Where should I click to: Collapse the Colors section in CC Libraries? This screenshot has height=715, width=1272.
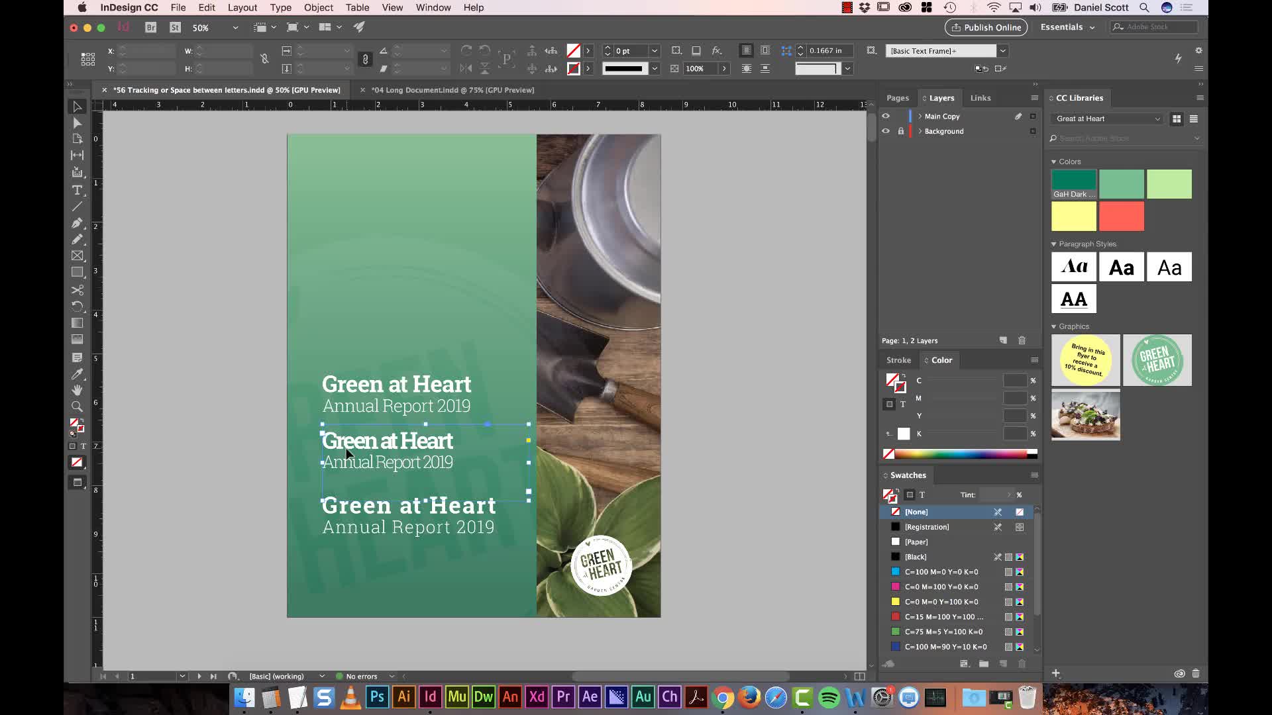(1054, 162)
